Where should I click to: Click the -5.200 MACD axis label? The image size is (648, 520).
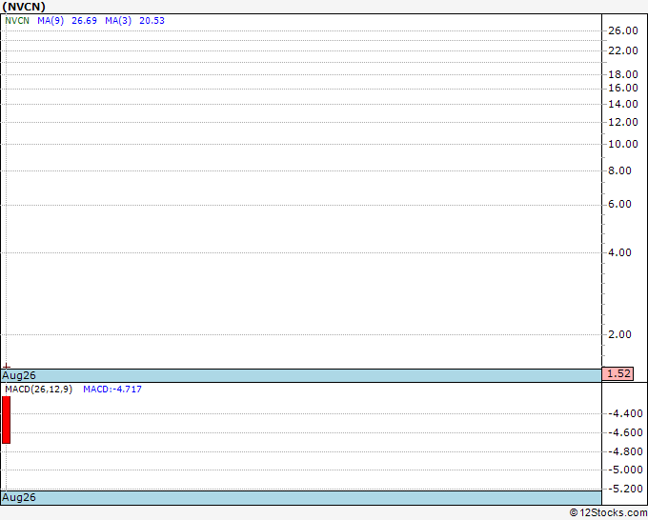point(628,489)
